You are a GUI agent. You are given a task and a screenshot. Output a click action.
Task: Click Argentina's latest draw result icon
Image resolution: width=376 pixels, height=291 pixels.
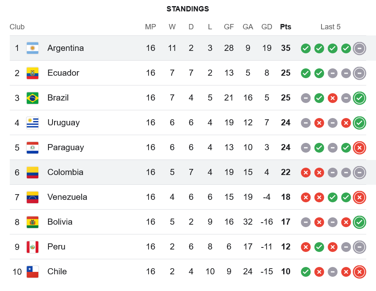(x=359, y=48)
